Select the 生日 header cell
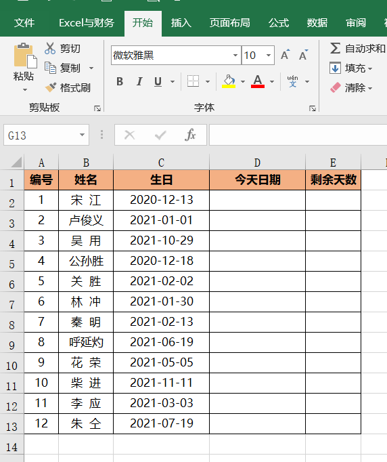Viewport: 387px width, 462px height. (161, 180)
